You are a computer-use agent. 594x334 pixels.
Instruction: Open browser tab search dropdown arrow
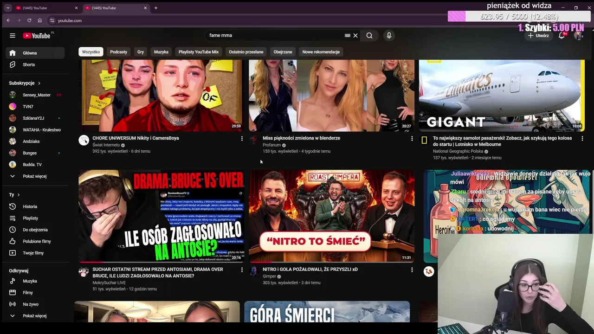point(8,8)
